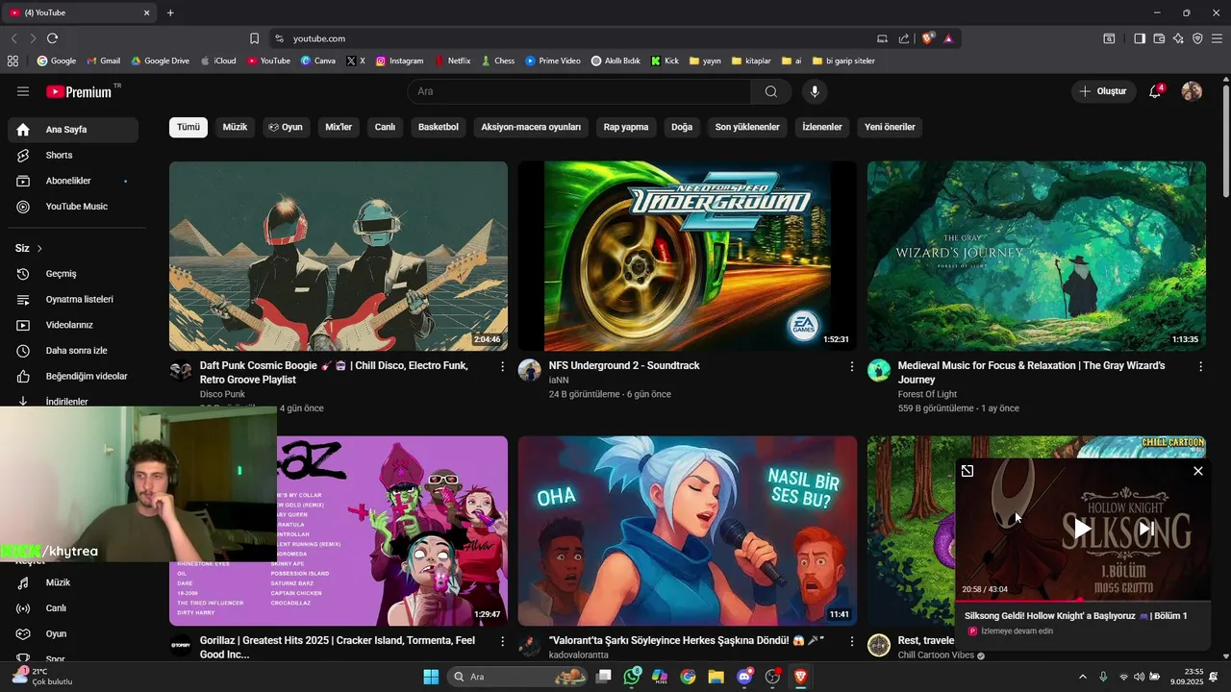Open Beğendiğim videolar in sidebar
Image resolution: width=1231 pixels, height=692 pixels.
[73, 376]
